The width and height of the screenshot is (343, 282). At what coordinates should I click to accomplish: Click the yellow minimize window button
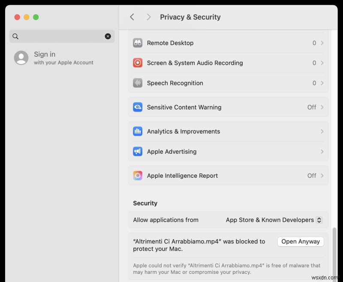(27, 17)
